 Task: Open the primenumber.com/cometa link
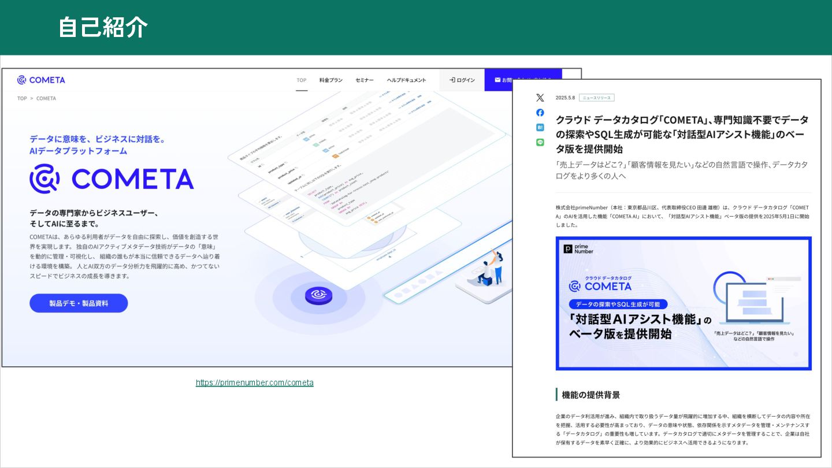click(255, 382)
